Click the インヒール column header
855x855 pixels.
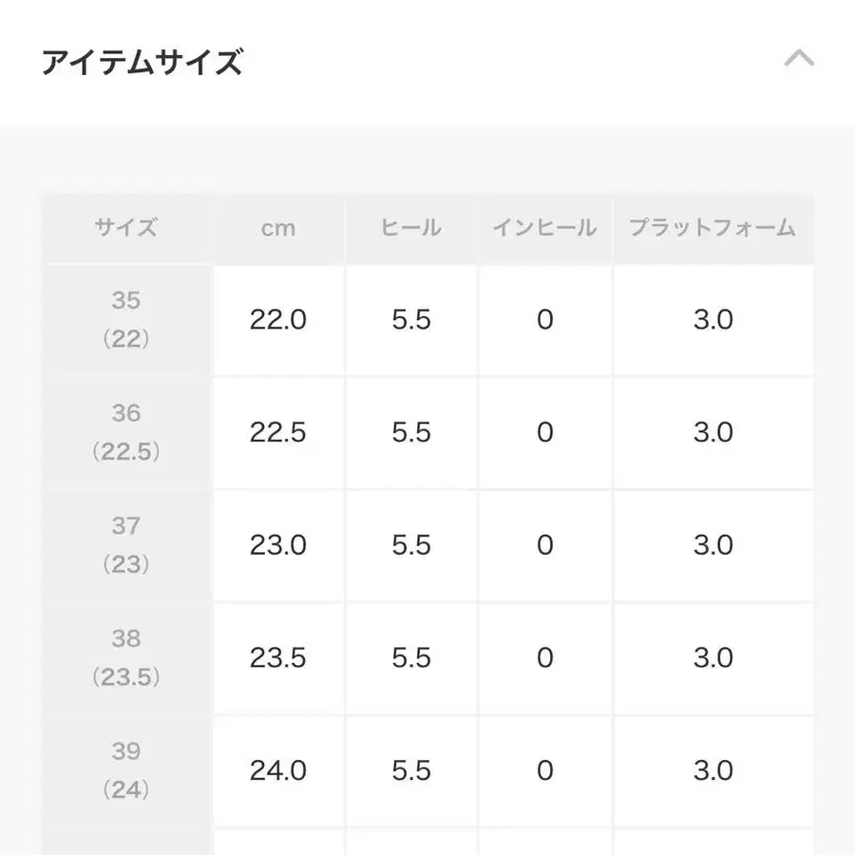point(544,228)
